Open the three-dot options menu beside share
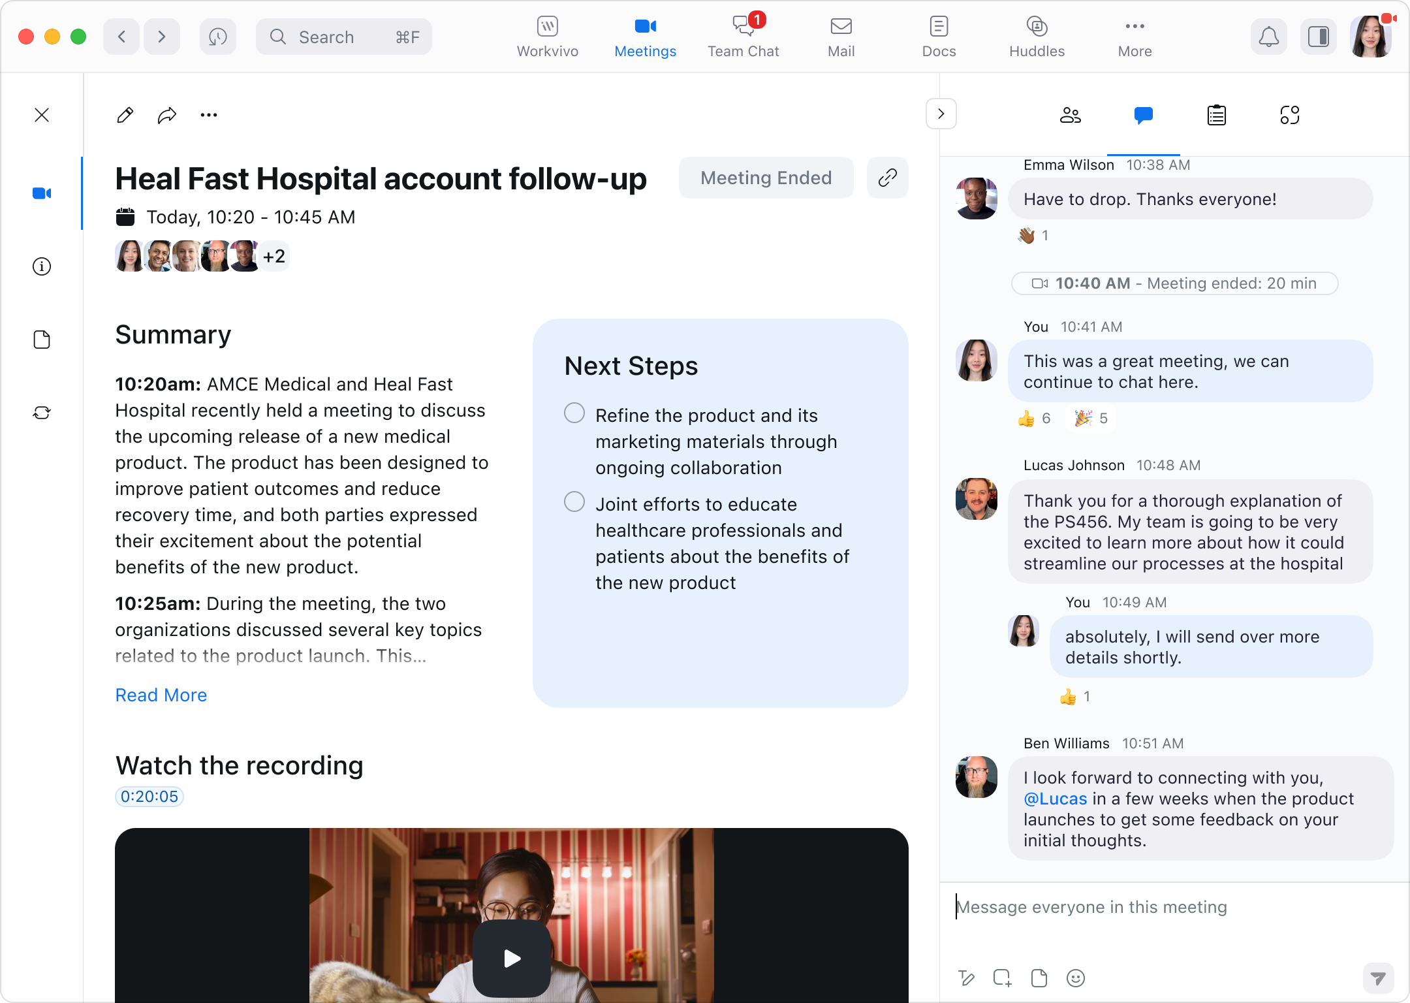The width and height of the screenshot is (1410, 1003). [x=209, y=116]
